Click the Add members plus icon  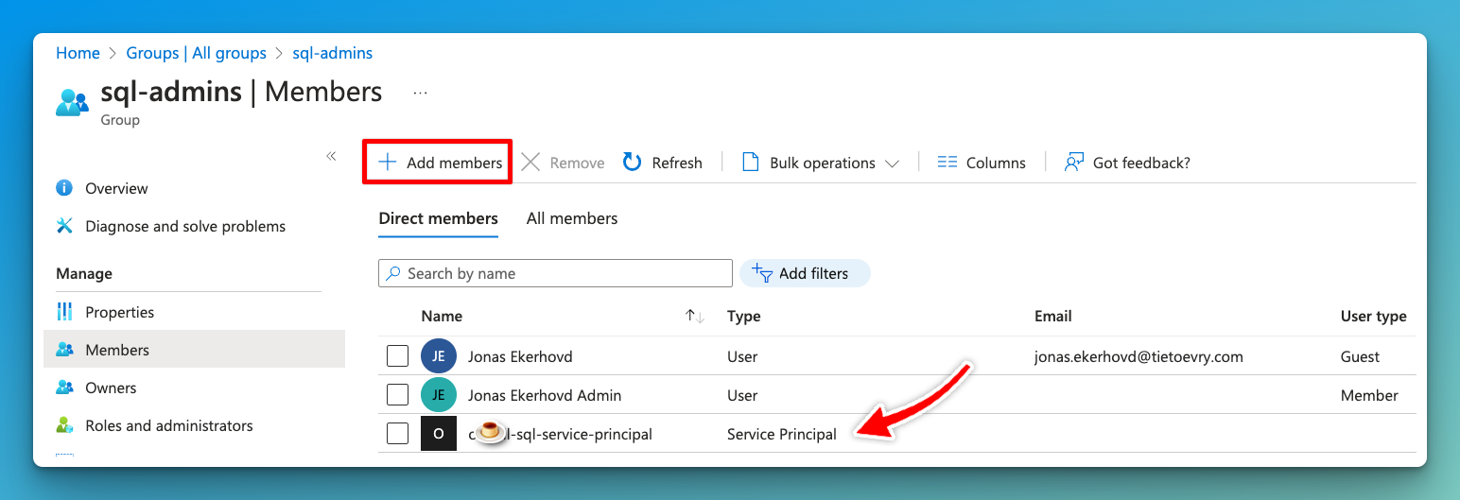[387, 163]
